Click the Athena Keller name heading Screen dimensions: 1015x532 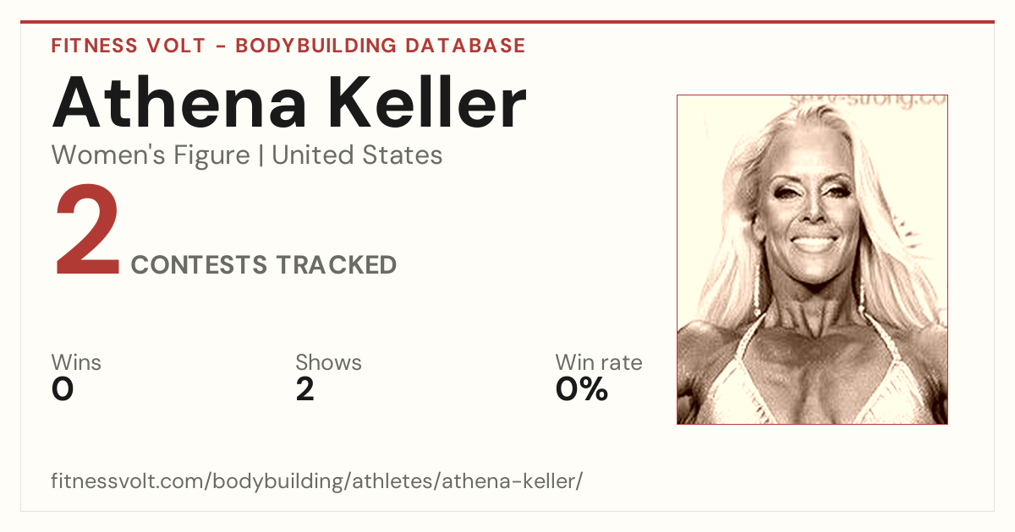tap(288, 101)
